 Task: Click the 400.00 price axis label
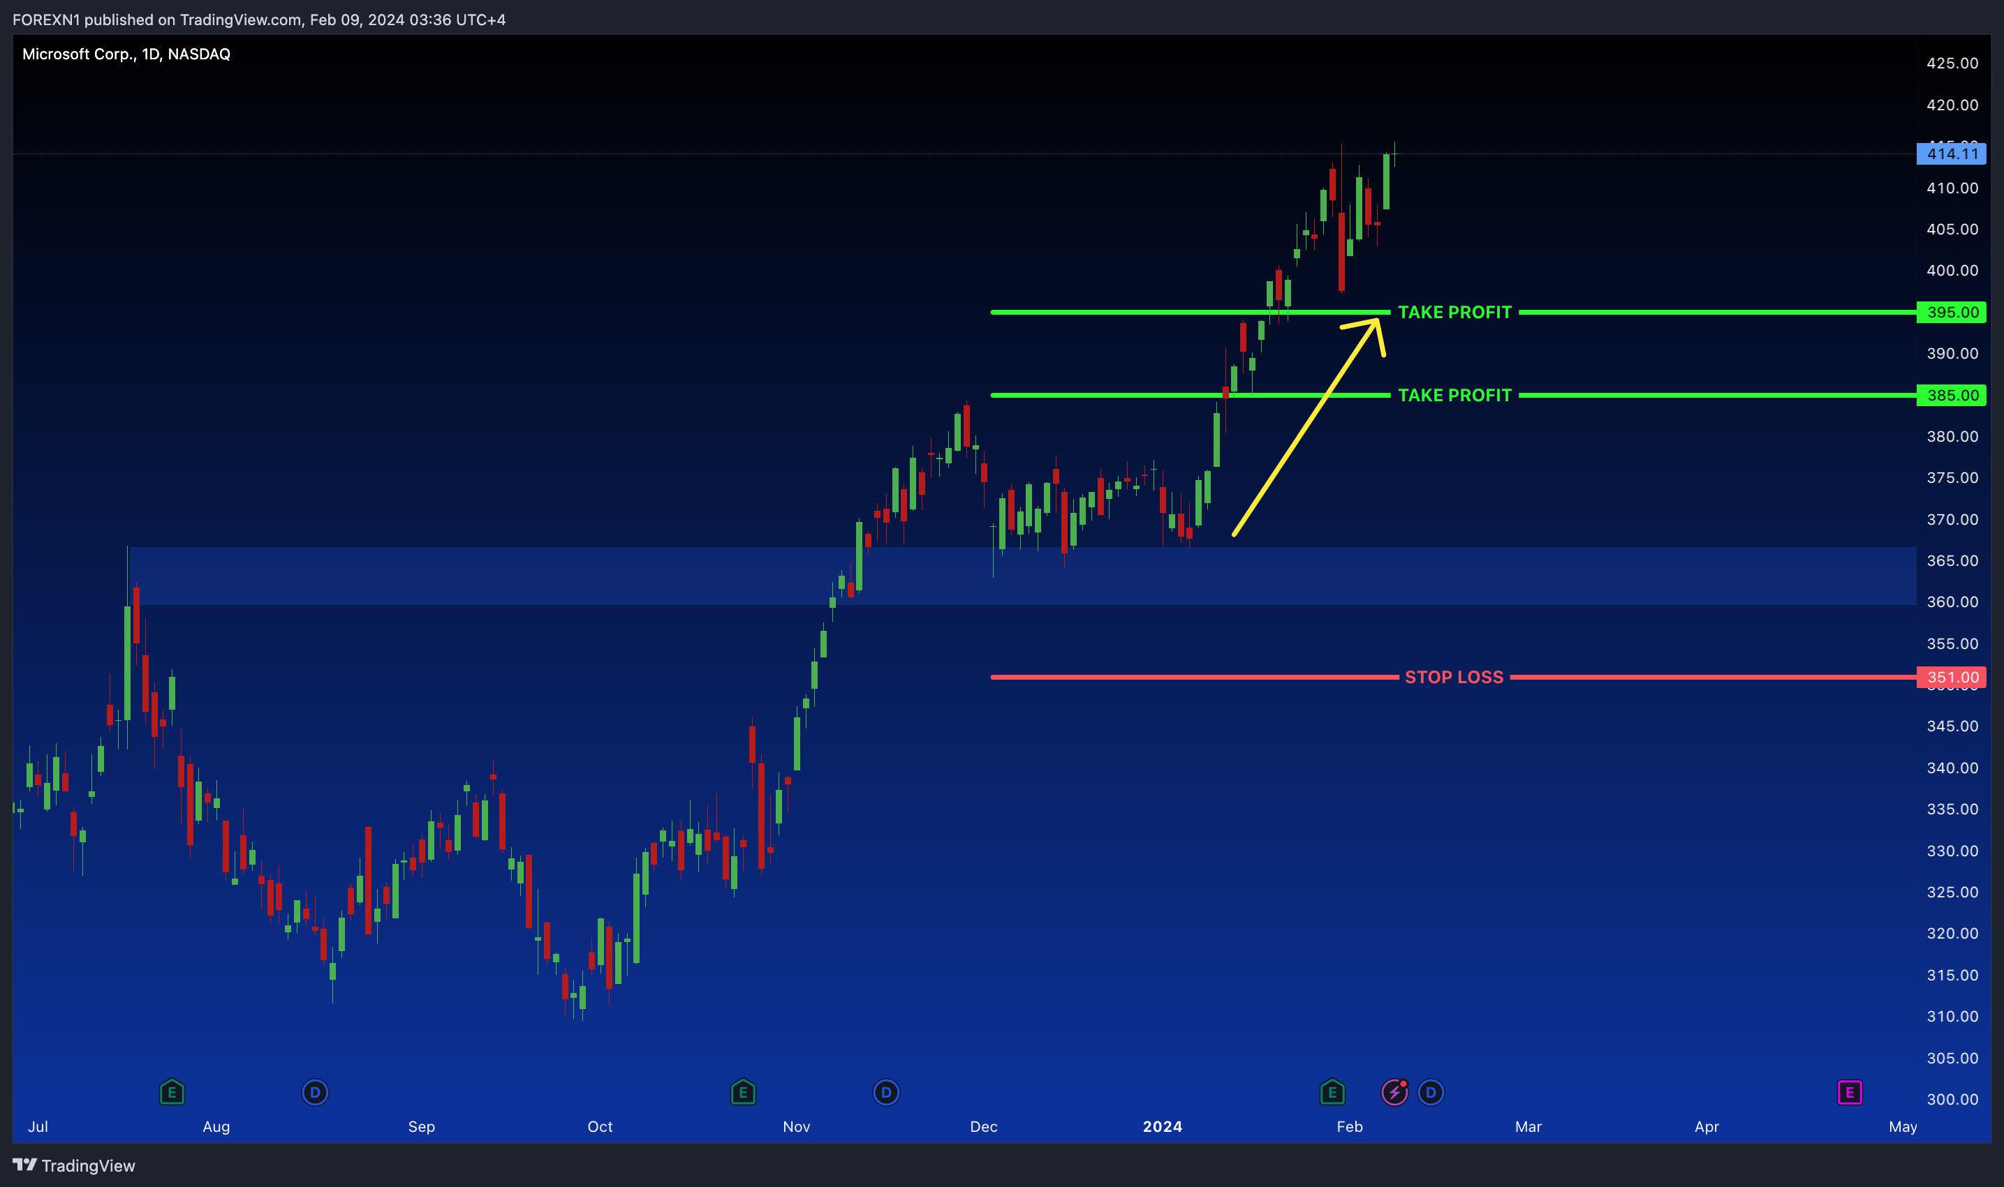[x=1952, y=270]
